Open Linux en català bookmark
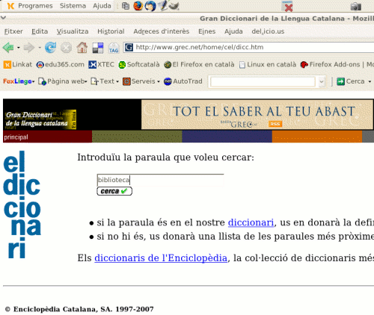The height and width of the screenshot is (315, 374). 268,65
